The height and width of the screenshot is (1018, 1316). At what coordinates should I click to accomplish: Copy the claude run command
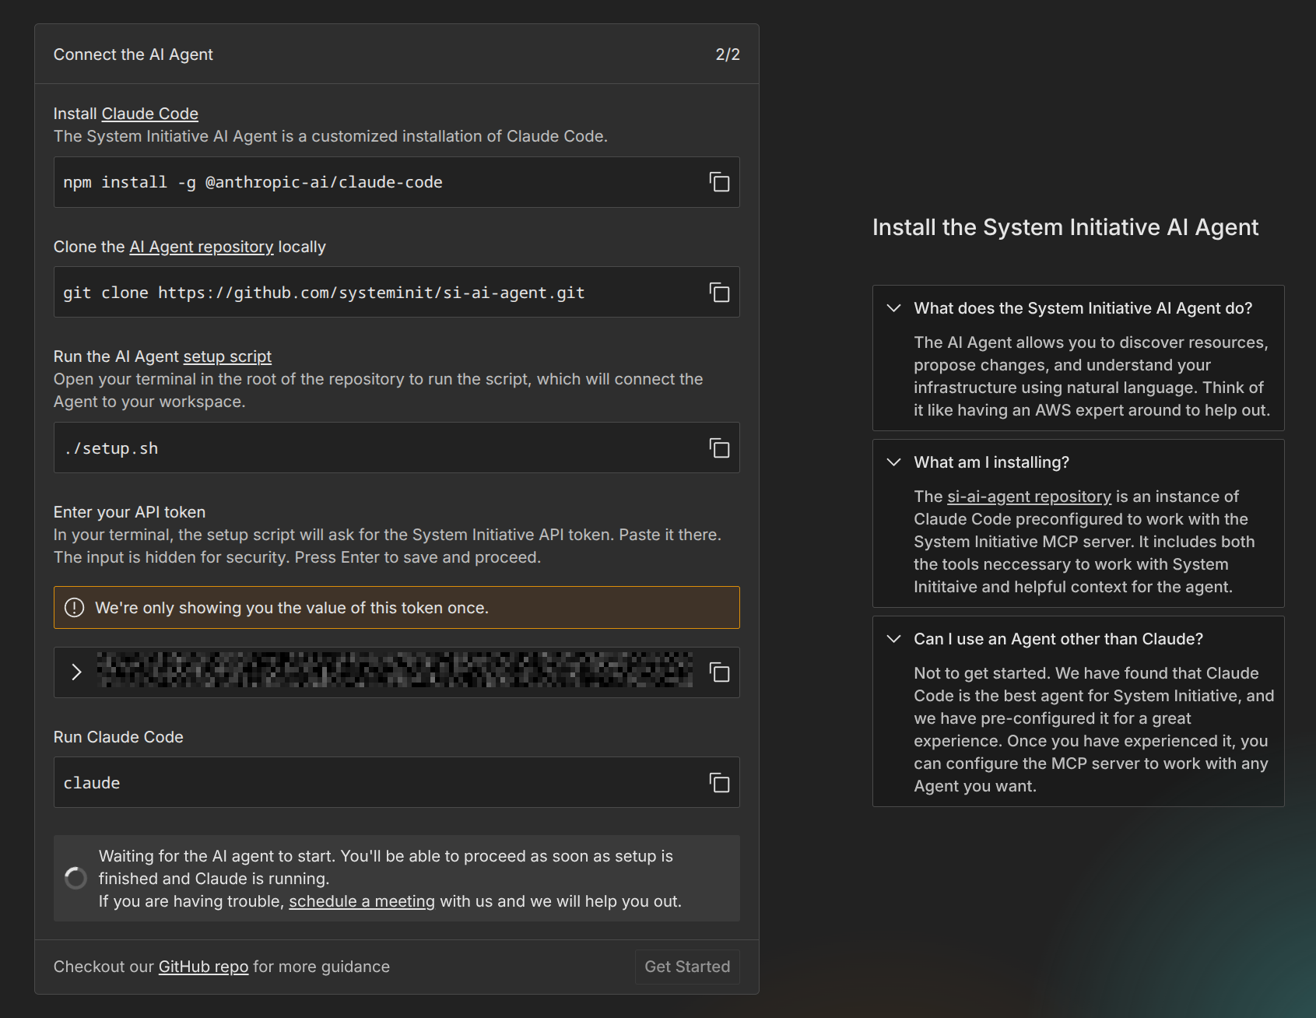click(719, 783)
